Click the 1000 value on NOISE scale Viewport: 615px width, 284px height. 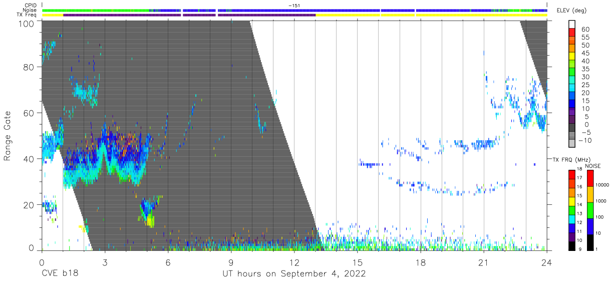tap(600, 201)
